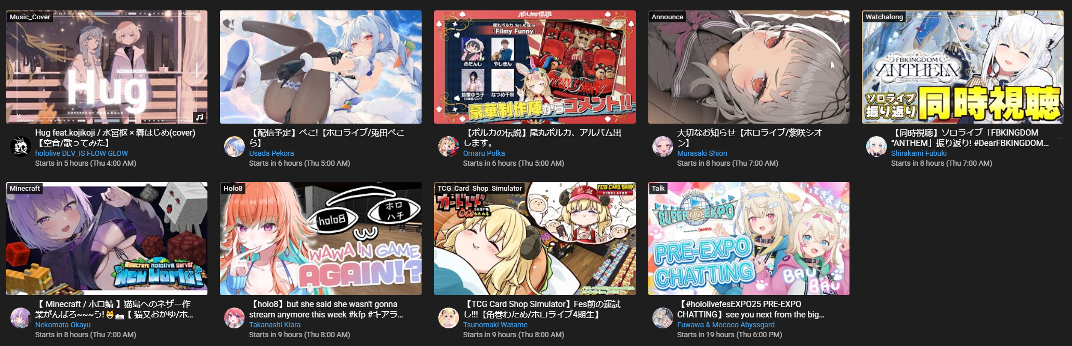The image size is (1072, 346).
Task: Click music note icon on Hug thumbnail
Action: pyautogui.click(x=199, y=117)
